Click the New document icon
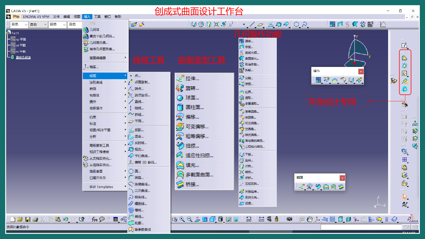Image resolution: width=425 pixels, height=239 pixels. 12,219
